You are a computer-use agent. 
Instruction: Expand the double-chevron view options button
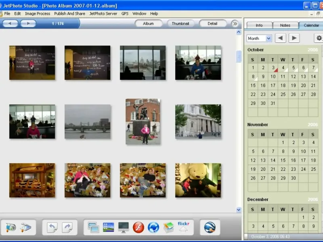[x=235, y=24]
